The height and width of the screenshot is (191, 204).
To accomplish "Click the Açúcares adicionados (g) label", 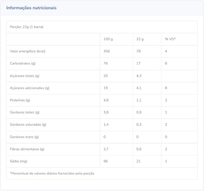I will [x=29, y=88].
